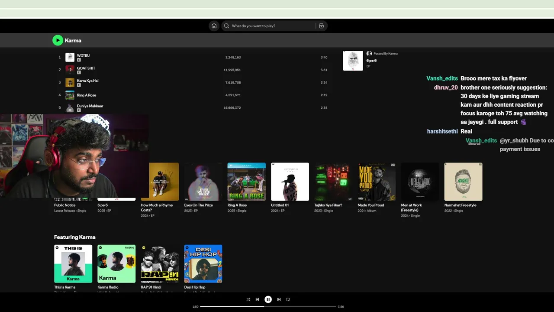This screenshot has width=554, height=312.
Task: Open the RAP 91 Hindi playlist cover
Action: point(160,264)
